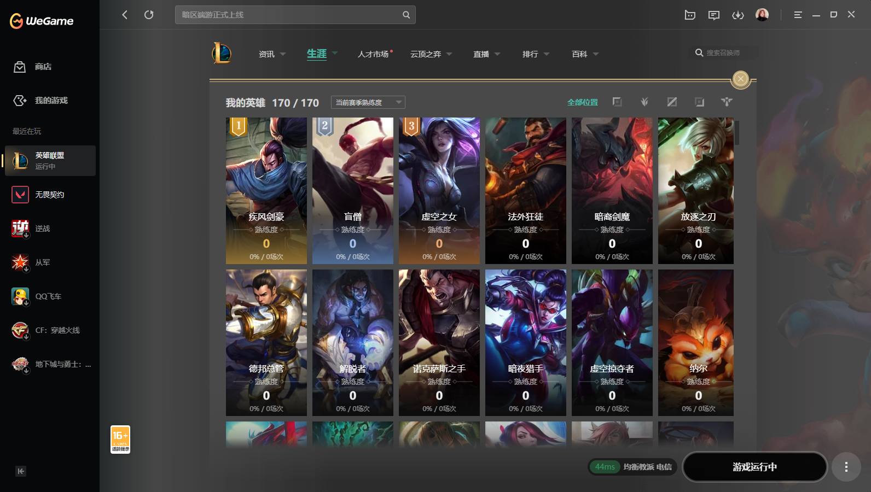Close the hero panel with the gold X
Viewport: 871px width, 492px height.
point(741,79)
